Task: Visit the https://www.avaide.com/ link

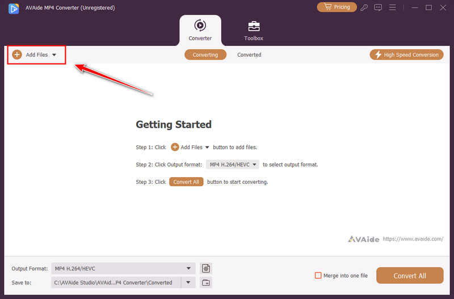Action: 413,239
